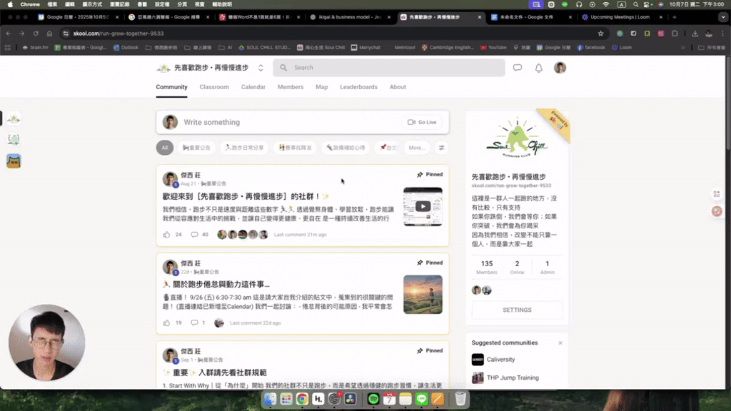Toggle the like on the 關於跑步倦怠 post

(x=168, y=322)
